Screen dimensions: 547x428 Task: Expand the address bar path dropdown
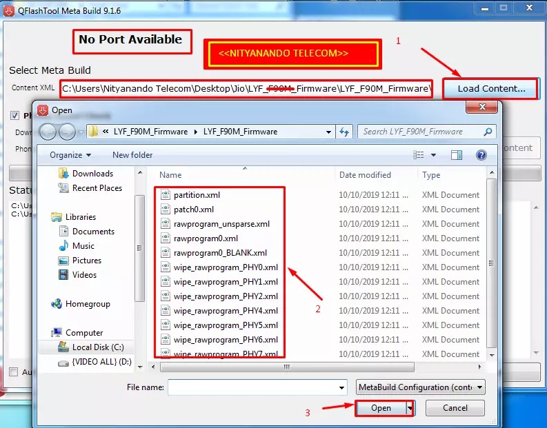[x=328, y=132]
